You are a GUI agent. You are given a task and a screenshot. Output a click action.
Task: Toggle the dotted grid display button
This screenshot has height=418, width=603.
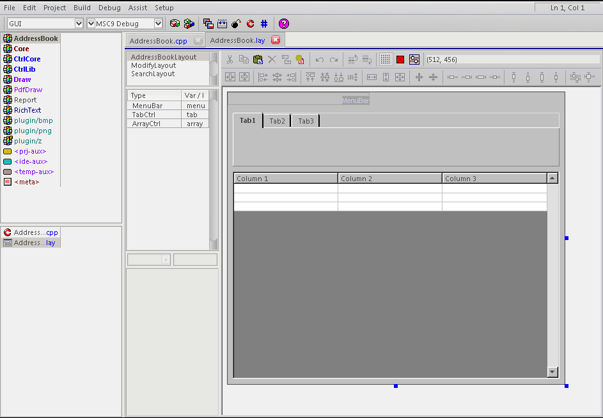pyautogui.click(x=386, y=60)
